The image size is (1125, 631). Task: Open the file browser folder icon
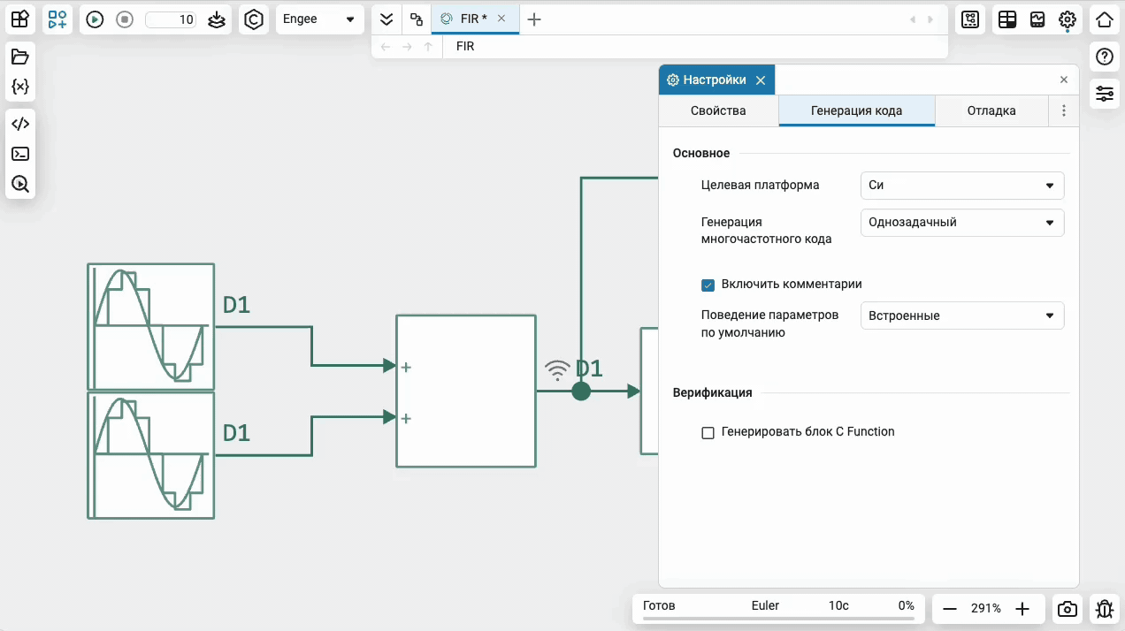click(x=20, y=57)
